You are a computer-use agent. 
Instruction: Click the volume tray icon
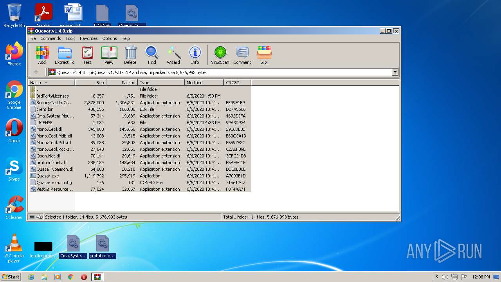[445, 277]
